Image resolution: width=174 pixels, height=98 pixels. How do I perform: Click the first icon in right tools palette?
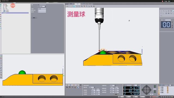[161, 11]
